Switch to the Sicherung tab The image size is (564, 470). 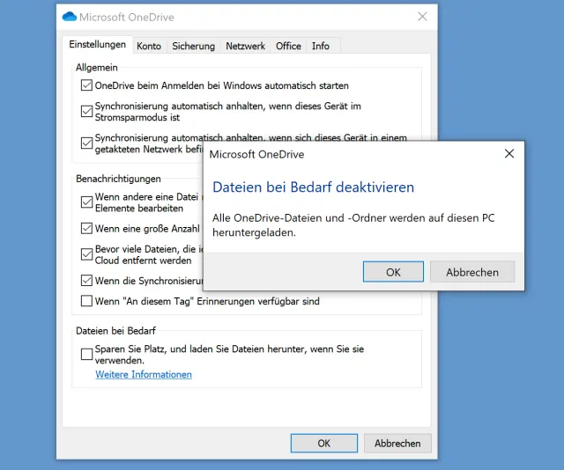coord(193,46)
